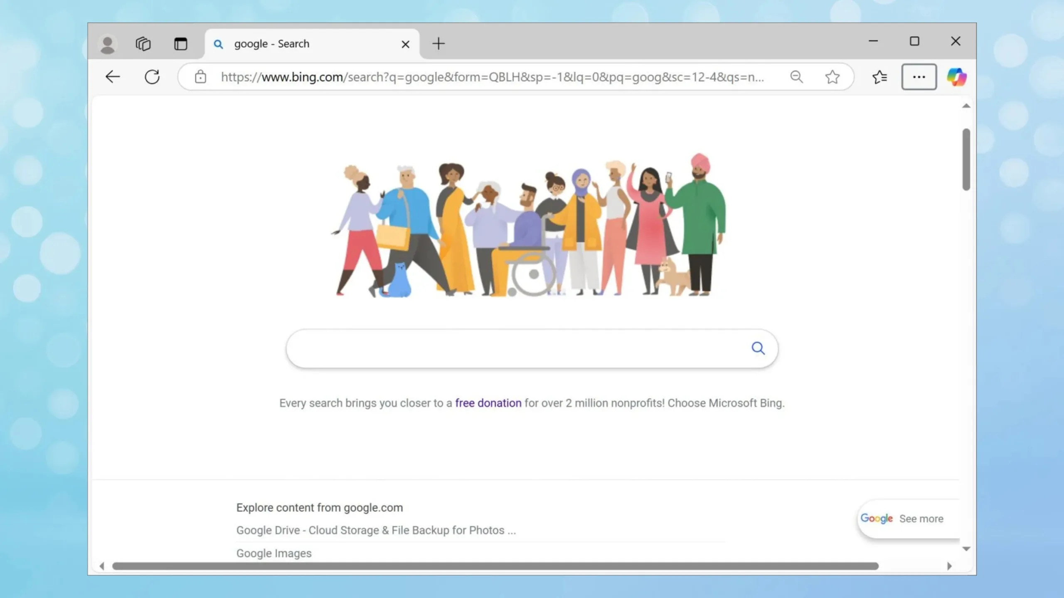Image resolution: width=1064 pixels, height=598 pixels.
Task: Click the blue search magnifier icon
Action: pyautogui.click(x=758, y=348)
